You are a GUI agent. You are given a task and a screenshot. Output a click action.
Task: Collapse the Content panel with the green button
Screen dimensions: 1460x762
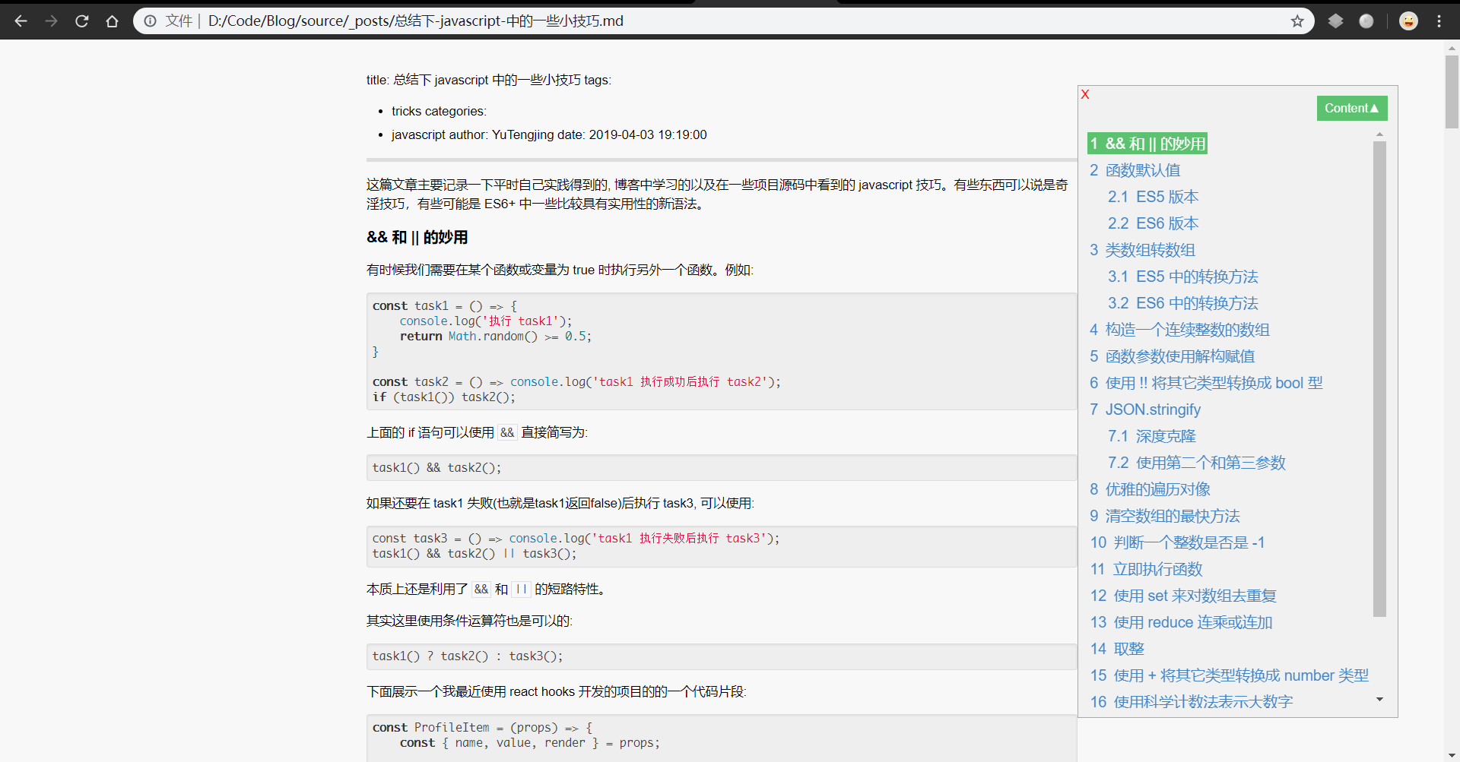tap(1352, 108)
